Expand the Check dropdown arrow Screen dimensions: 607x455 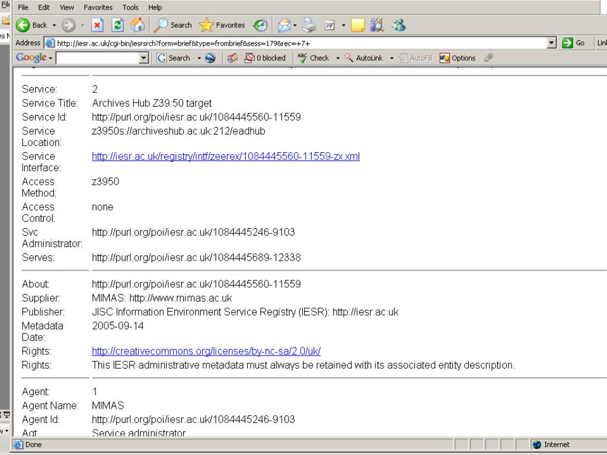click(x=337, y=58)
